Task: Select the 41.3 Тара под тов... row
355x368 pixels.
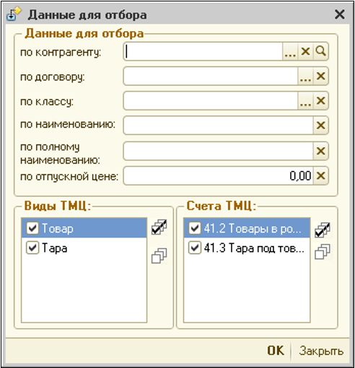Action: tap(247, 247)
